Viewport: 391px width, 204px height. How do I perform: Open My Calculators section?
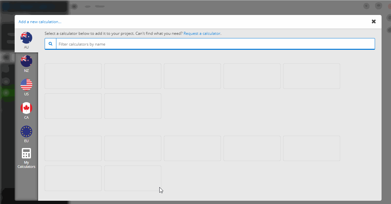point(26,158)
